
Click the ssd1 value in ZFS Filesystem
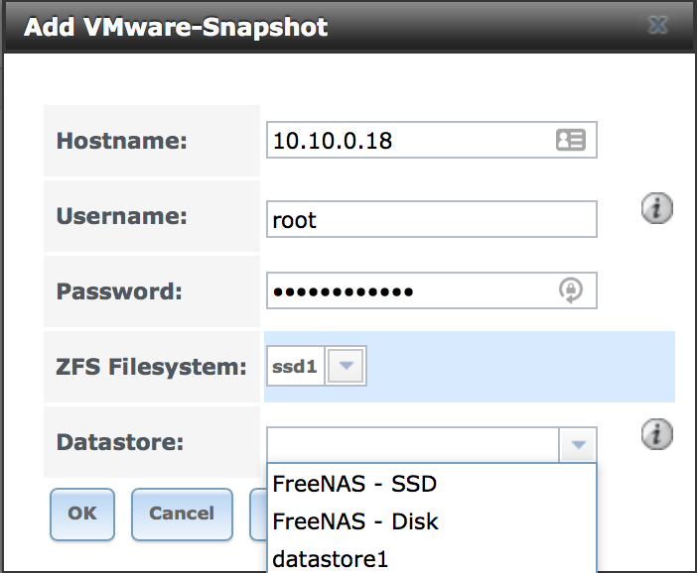(295, 366)
